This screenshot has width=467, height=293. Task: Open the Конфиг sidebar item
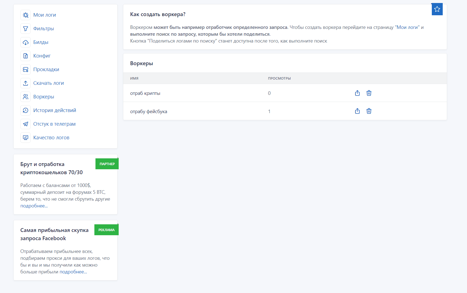coord(42,56)
